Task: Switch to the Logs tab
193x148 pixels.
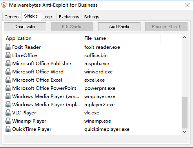Action: pos(47,17)
